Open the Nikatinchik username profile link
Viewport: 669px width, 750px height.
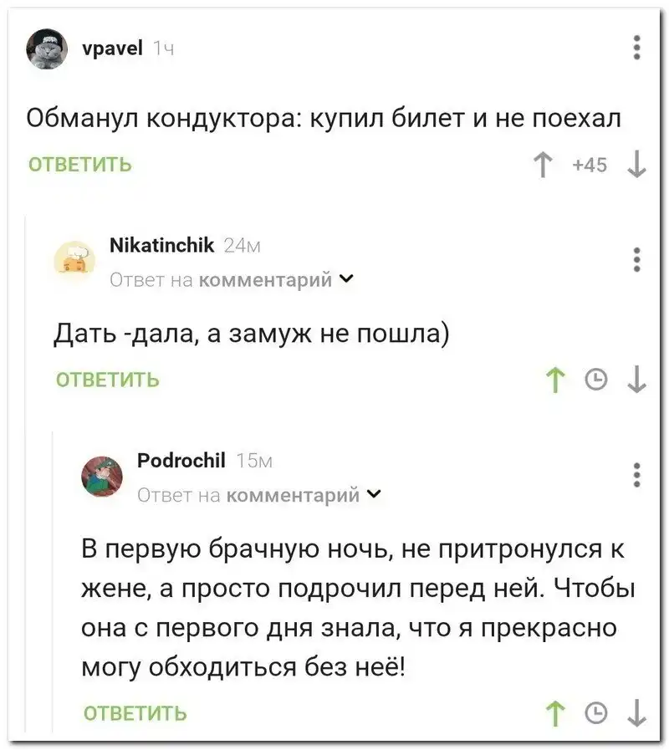coord(162,244)
